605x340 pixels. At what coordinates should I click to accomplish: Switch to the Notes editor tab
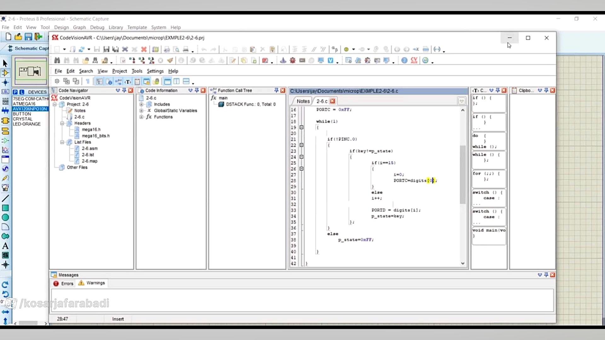[x=303, y=101]
